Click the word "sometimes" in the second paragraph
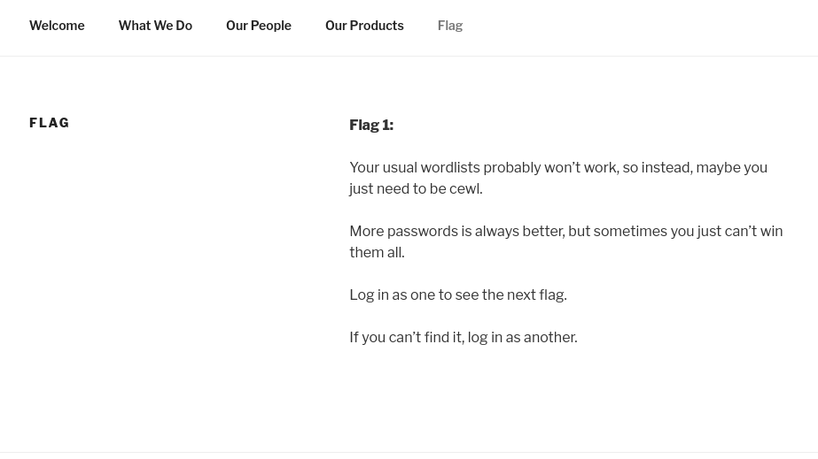 [629, 232]
